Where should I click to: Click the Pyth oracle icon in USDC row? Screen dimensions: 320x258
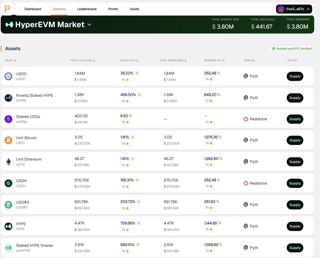(246, 76)
